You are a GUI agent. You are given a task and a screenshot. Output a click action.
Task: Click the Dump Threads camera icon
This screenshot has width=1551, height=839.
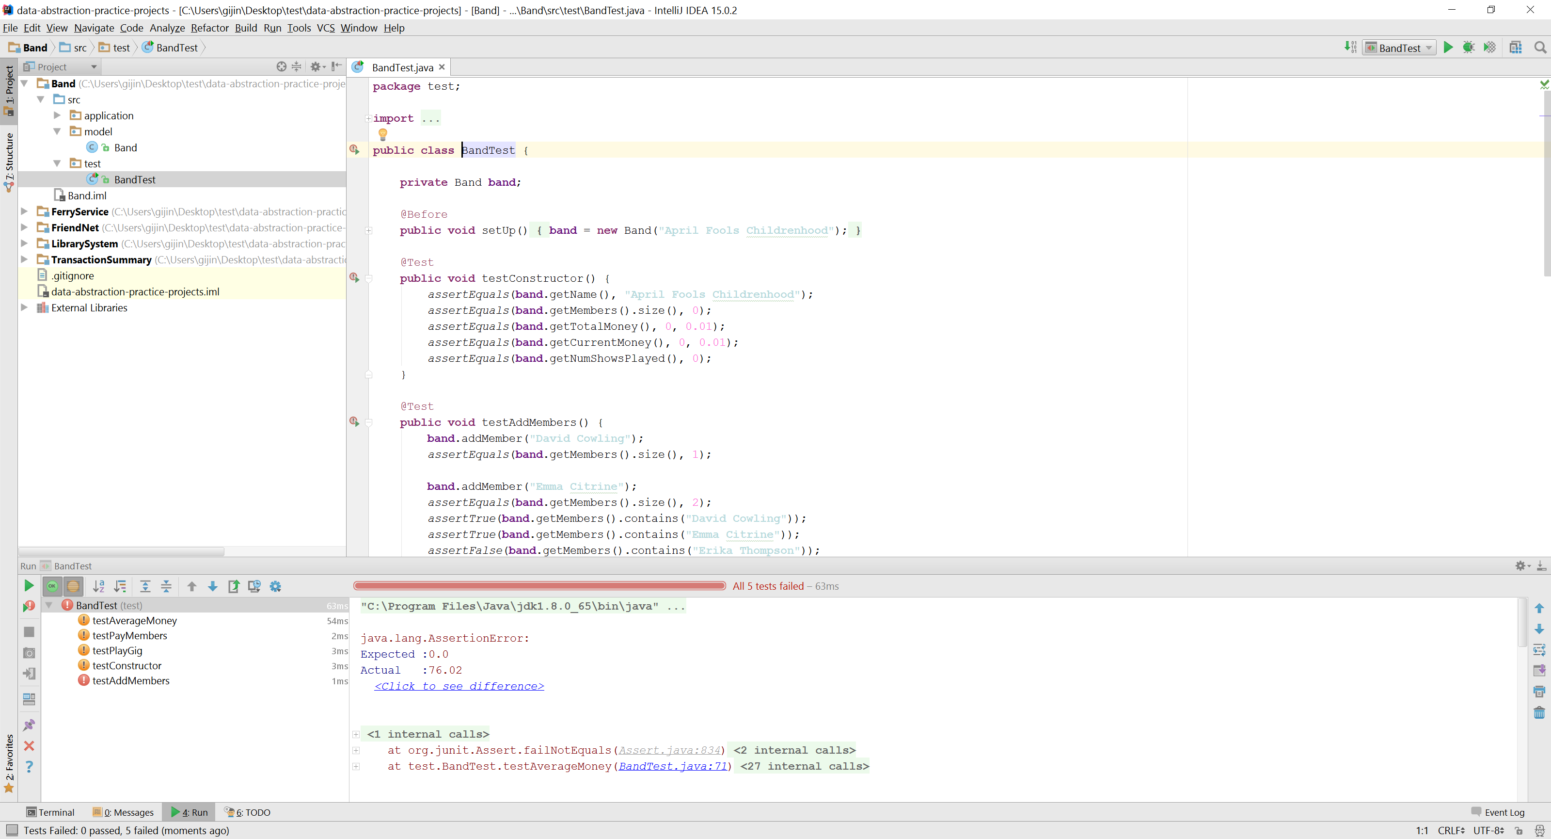(x=28, y=653)
